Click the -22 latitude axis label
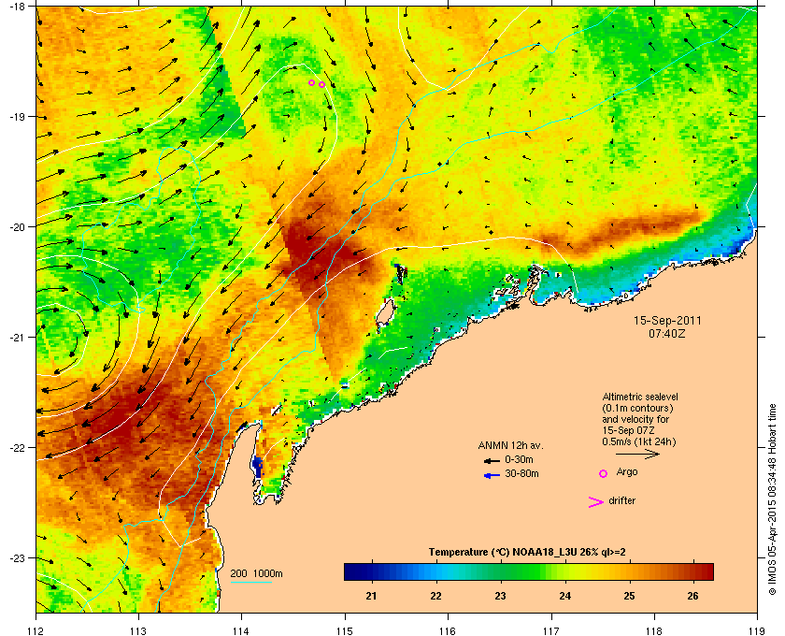 point(18,448)
